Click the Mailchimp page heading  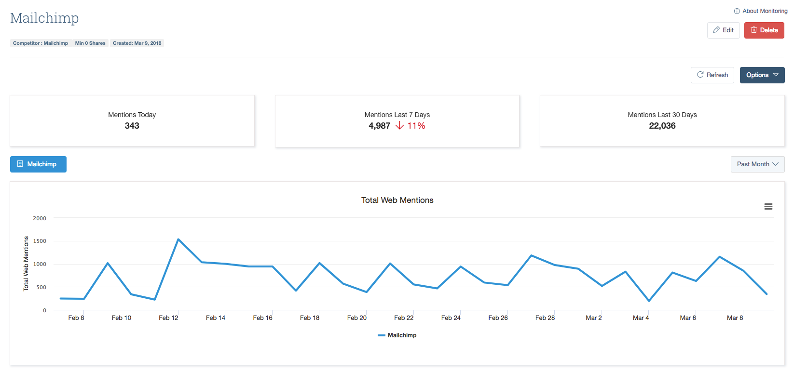pyautogui.click(x=44, y=18)
